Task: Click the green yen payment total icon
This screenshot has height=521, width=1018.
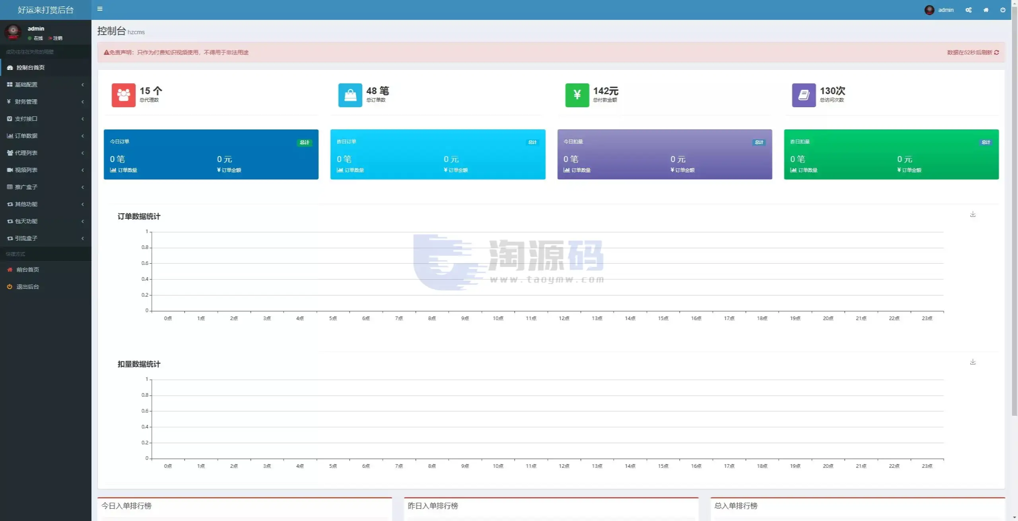Action: click(x=577, y=95)
